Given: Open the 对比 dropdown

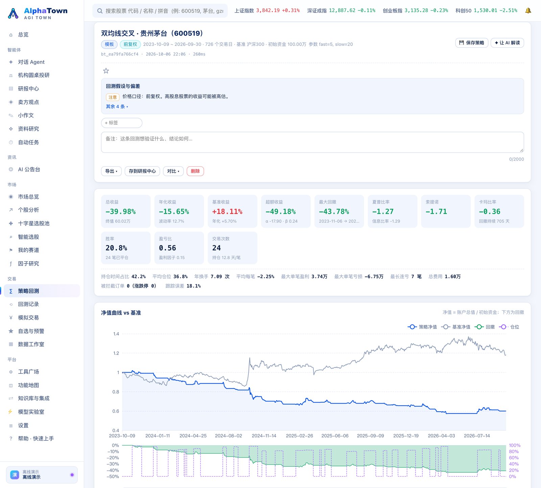Looking at the screenshot, I should pos(173,171).
